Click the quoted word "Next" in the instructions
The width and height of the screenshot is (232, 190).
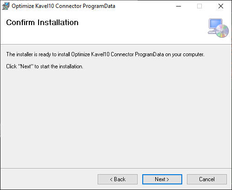tap(26, 66)
